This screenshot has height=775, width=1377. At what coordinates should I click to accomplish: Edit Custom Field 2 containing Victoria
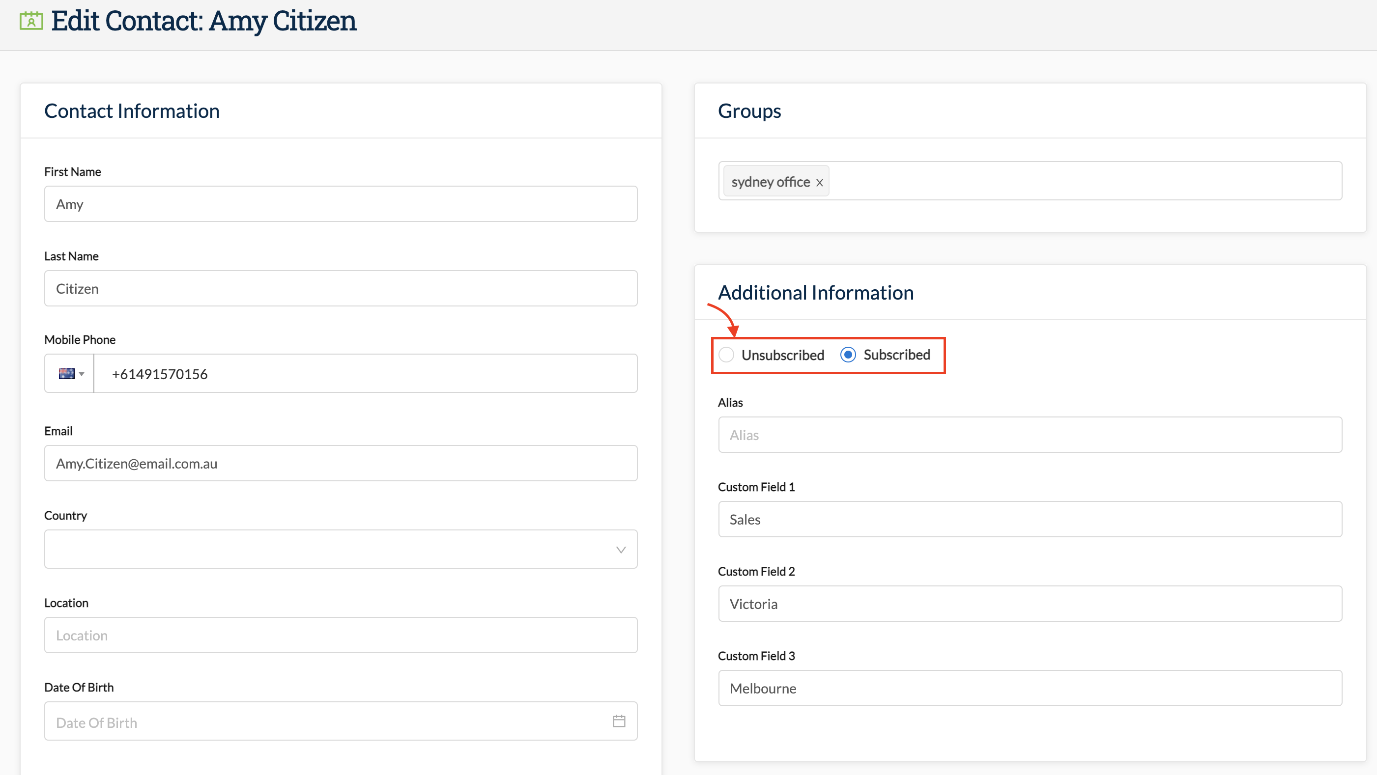[x=1030, y=604]
